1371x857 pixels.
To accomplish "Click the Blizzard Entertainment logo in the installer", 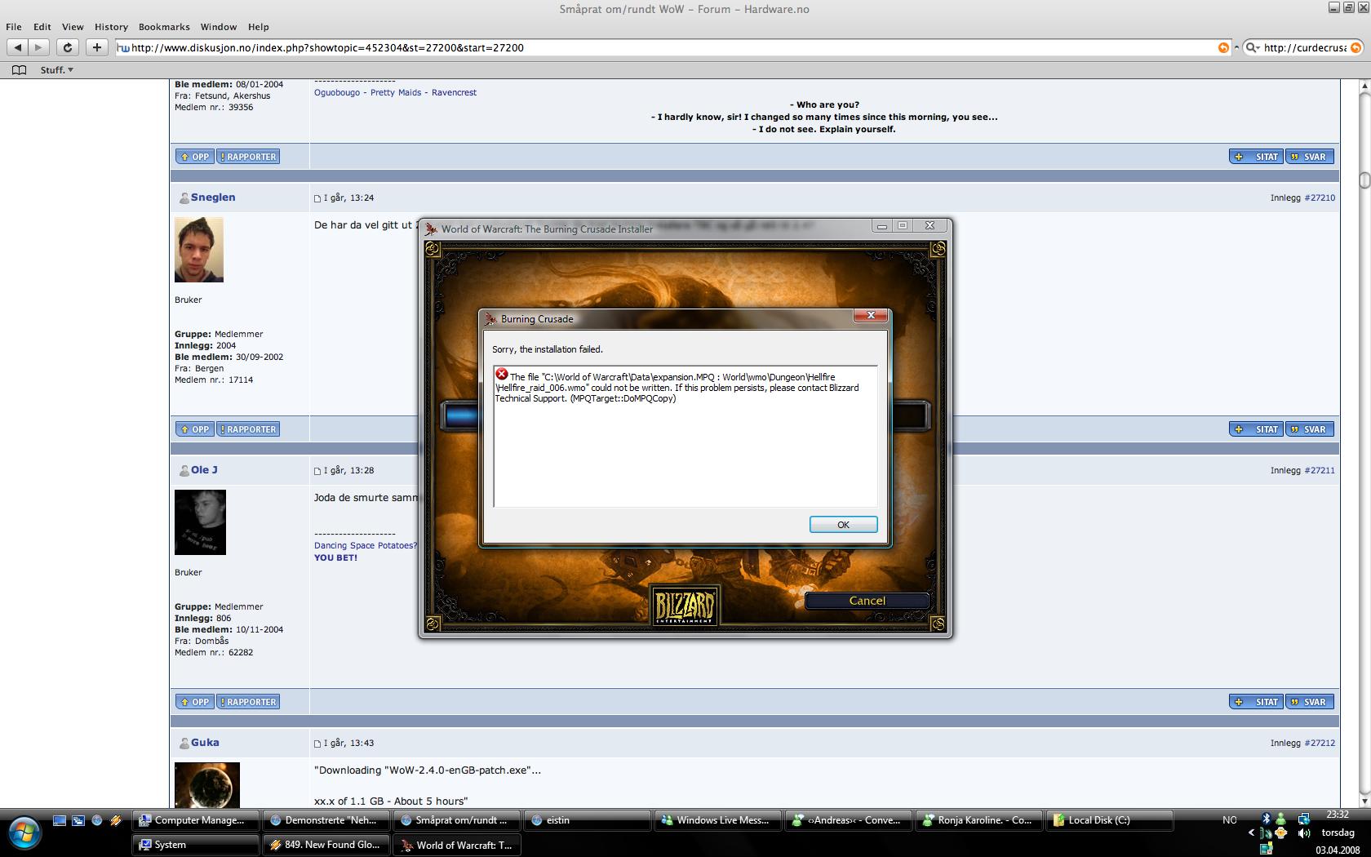I will pyautogui.click(x=685, y=606).
